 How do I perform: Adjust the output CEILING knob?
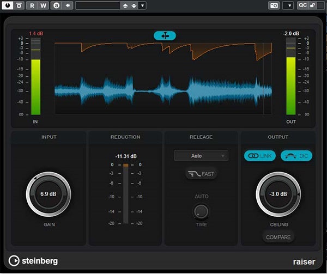278,194
